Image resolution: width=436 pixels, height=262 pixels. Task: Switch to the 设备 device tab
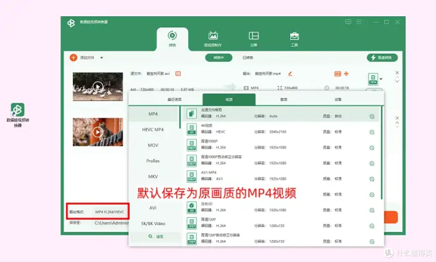(x=338, y=99)
